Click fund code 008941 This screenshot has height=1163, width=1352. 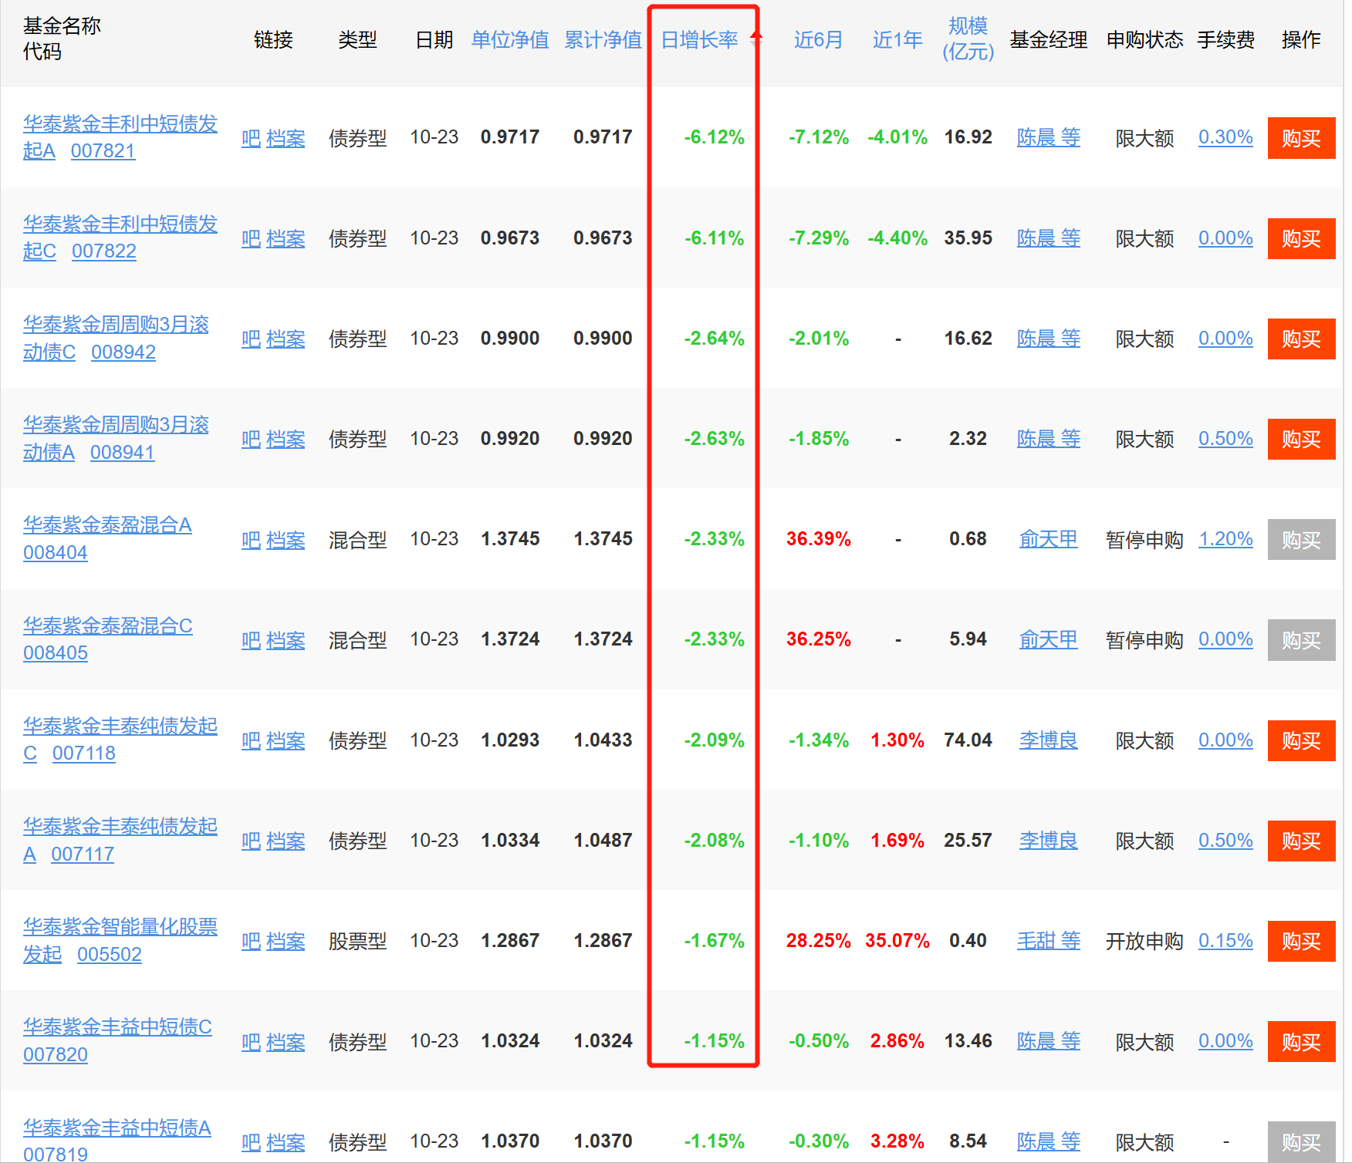coord(122,452)
